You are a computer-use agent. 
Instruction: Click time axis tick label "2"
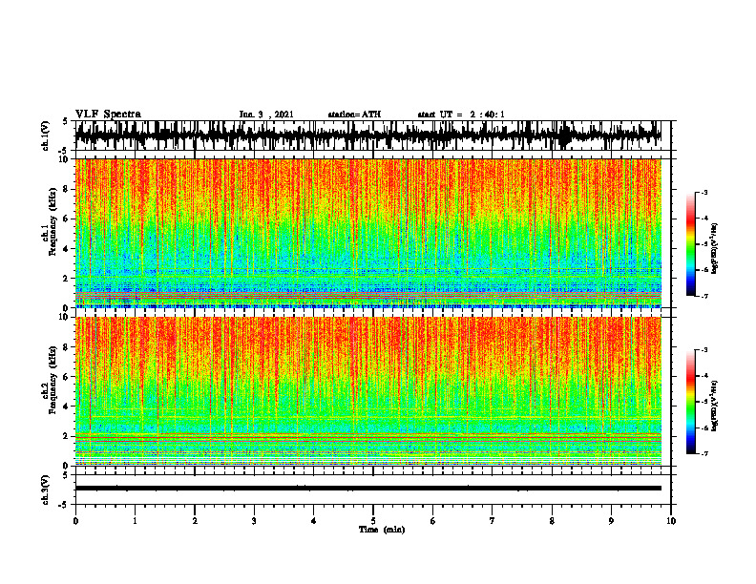click(195, 521)
